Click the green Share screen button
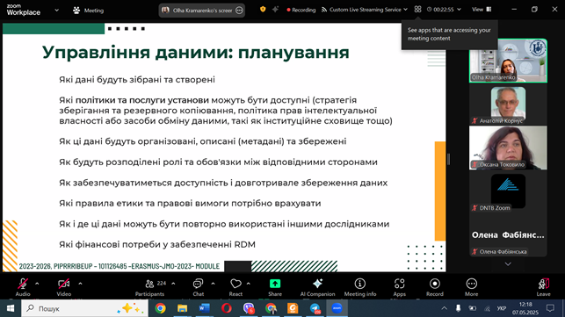 coord(275,287)
